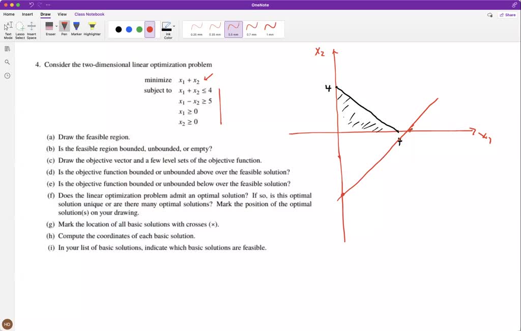
Task: Set pen thickness to 0.35 mm
Action: point(215,29)
